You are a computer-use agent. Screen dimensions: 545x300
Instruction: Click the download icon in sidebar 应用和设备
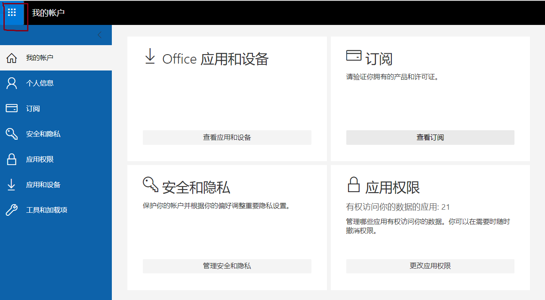(12, 184)
